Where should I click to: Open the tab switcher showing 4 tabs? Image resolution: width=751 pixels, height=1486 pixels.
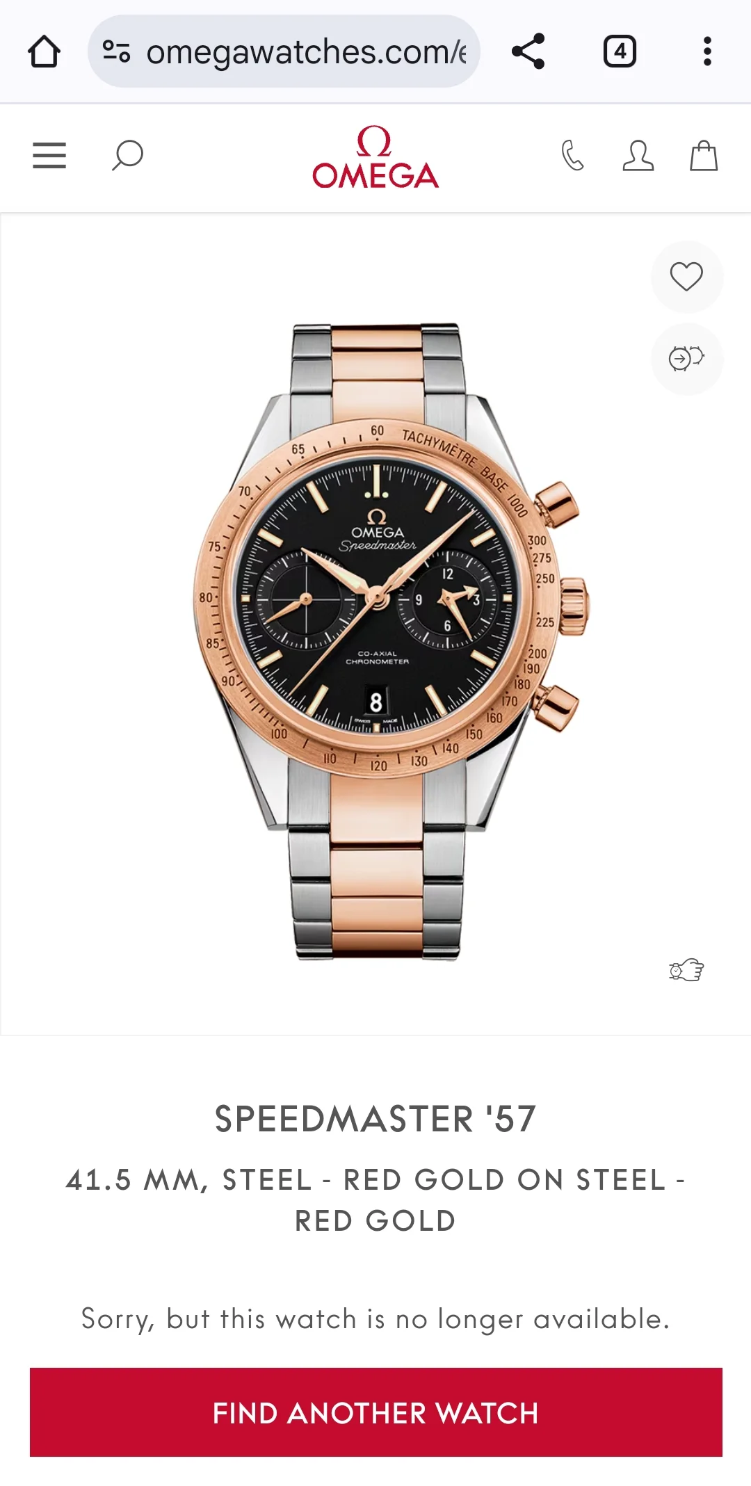[620, 51]
